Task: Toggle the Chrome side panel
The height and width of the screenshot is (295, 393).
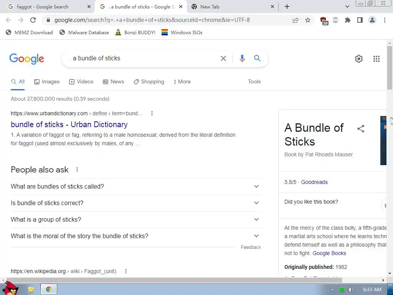Action: pos(360,20)
